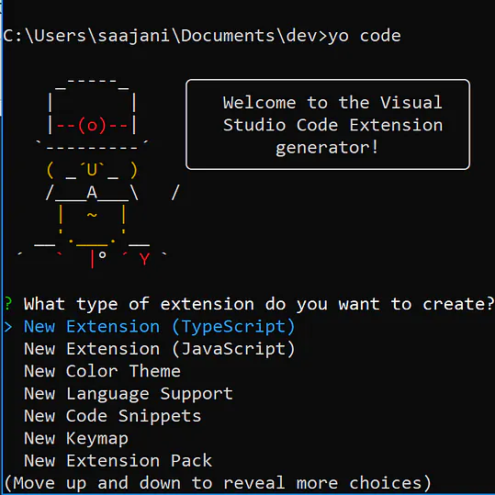495x495 pixels.
Task: Click the 'yo code' command text
Action: [365, 36]
